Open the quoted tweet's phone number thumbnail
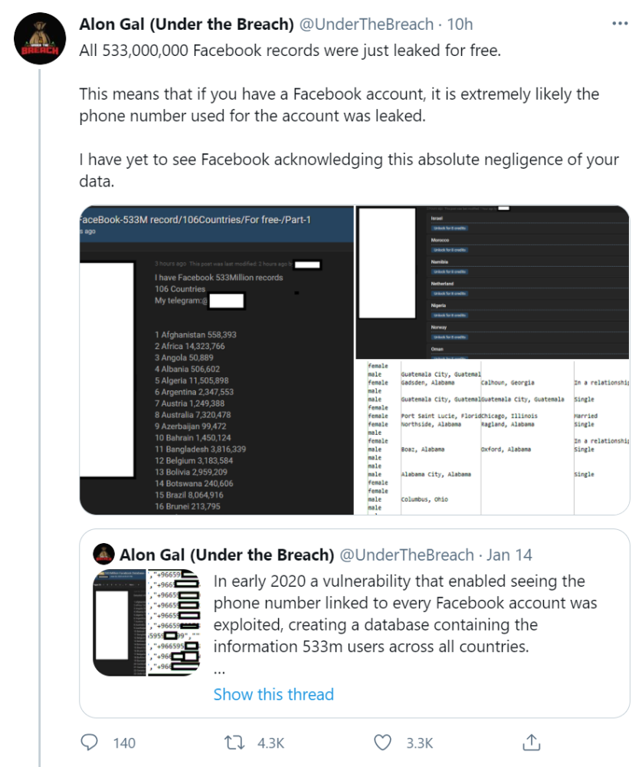The width and height of the screenshot is (642, 767). coord(146,623)
